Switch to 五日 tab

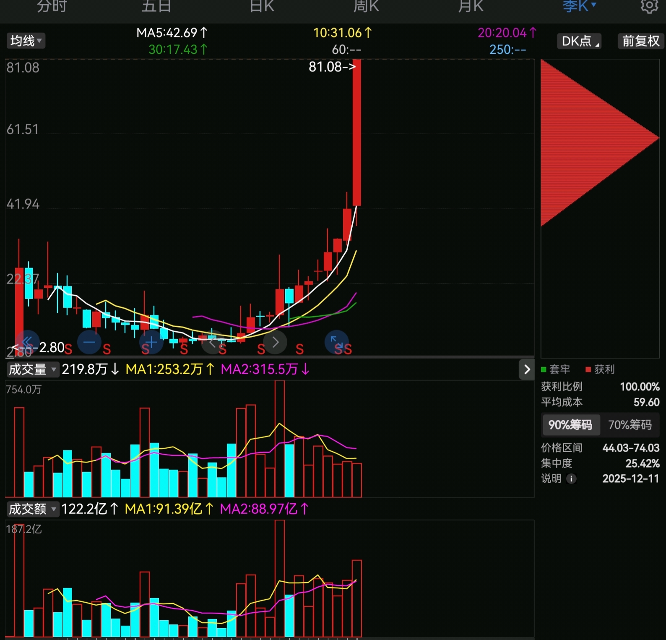156,6
